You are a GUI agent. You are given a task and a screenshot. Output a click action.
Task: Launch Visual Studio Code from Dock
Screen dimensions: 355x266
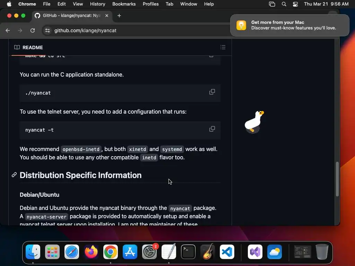coord(227,252)
